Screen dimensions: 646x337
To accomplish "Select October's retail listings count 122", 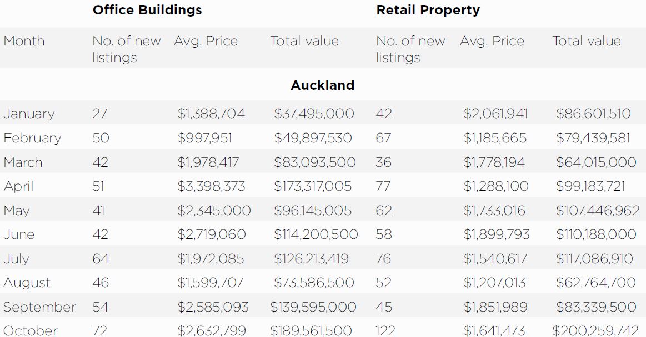I will point(385,331).
